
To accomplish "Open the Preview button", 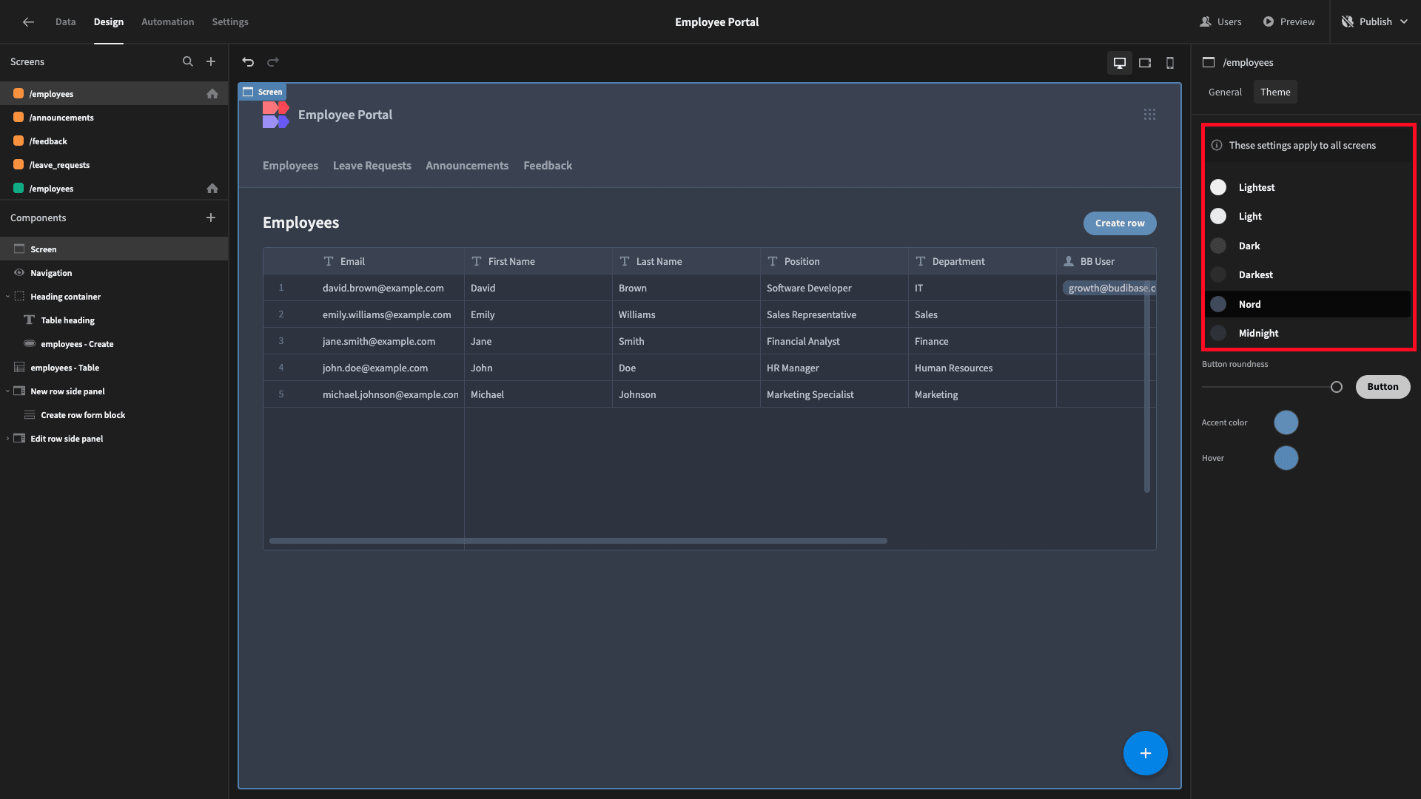I will click(1289, 21).
